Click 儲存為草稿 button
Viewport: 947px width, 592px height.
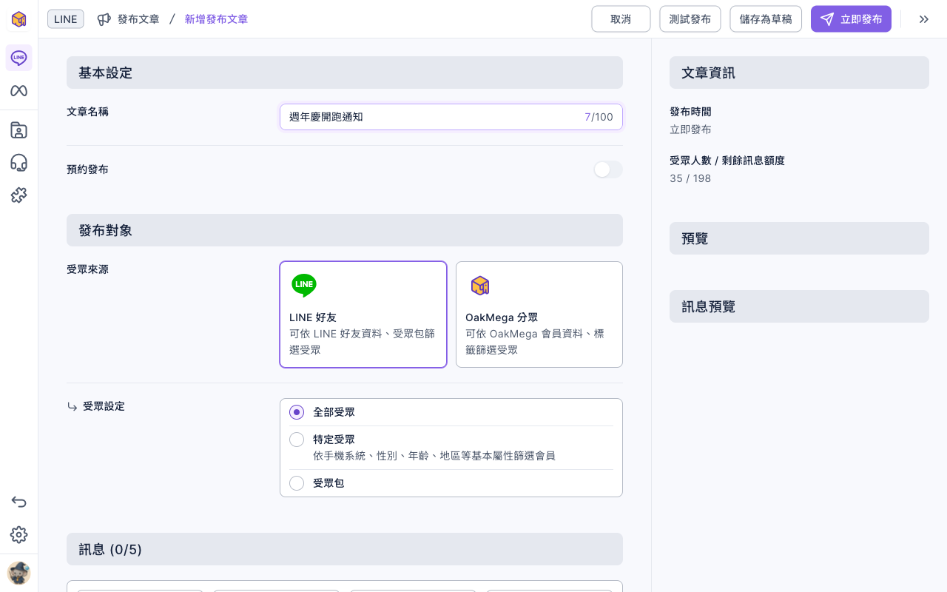click(766, 19)
